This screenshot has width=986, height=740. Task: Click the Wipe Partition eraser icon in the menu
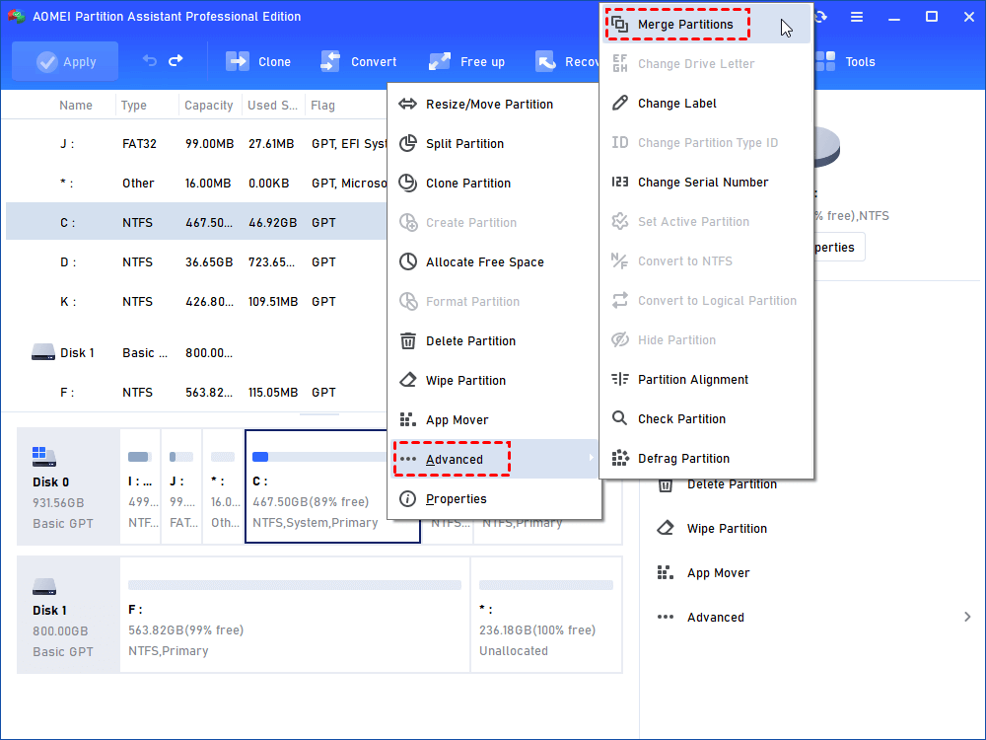click(x=408, y=380)
